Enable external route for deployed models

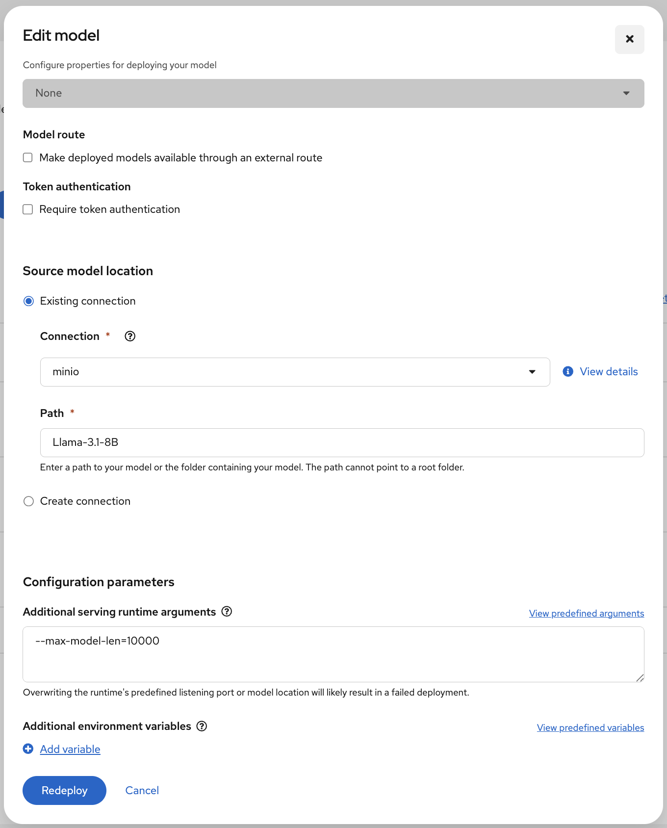point(28,158)
